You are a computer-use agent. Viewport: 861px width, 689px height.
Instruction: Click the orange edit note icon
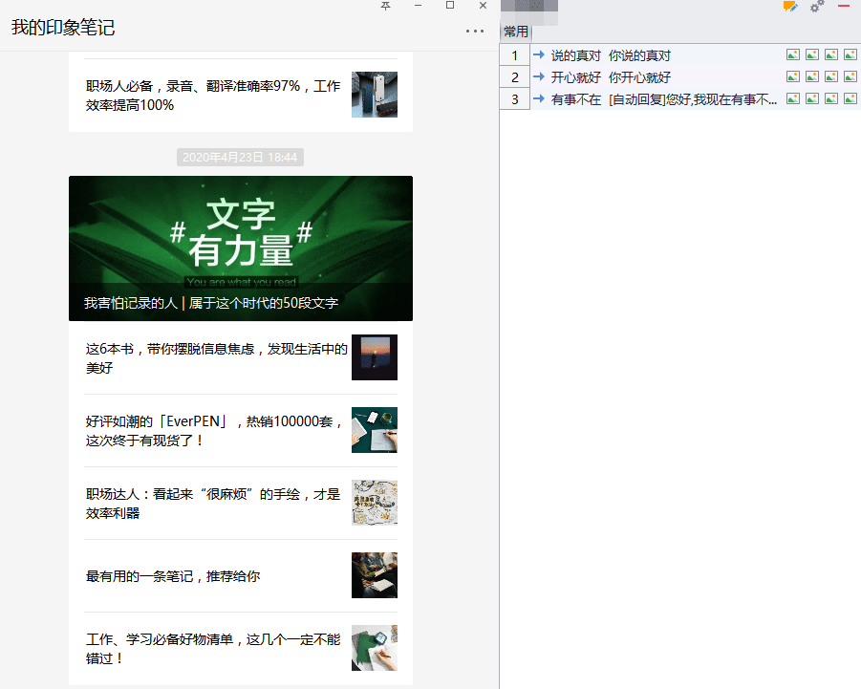click(790, 6)
